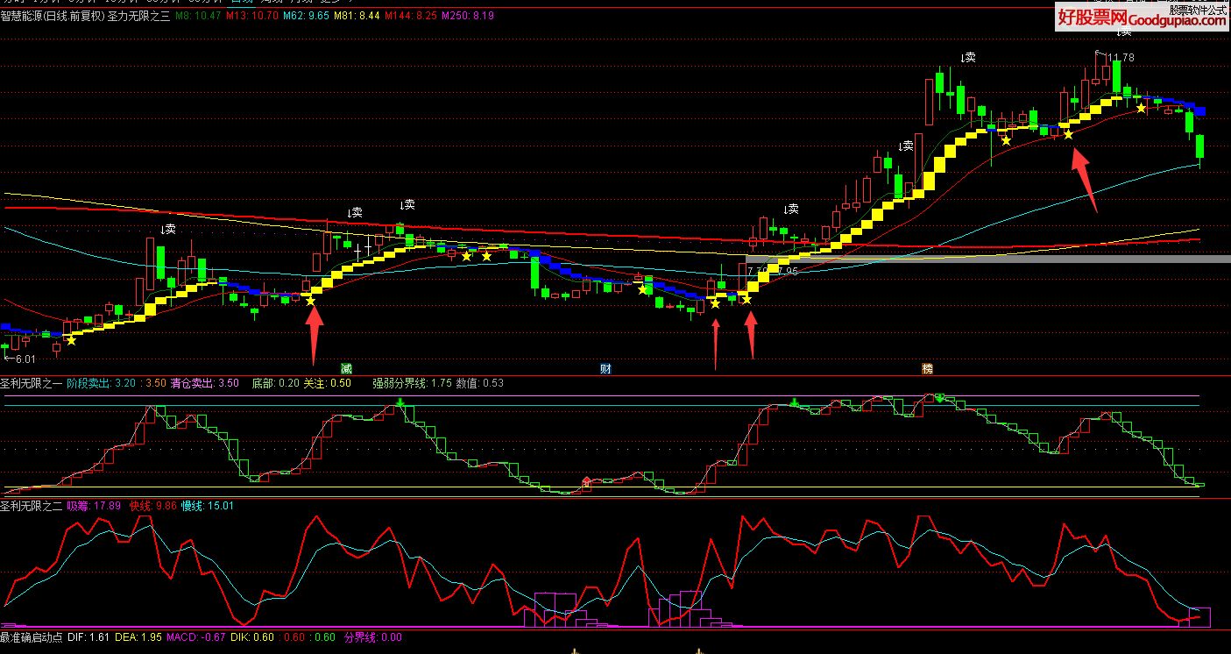Click the M144: 8.25 moving average label

pyautogui.click(x=413, y=16)
